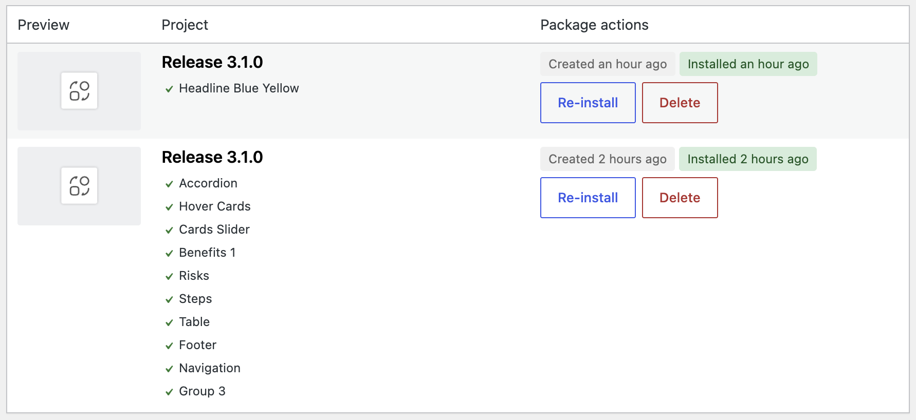The height and width of the screenshot is (420, 916).
Task: Click the 'Package actions' column header
Action: click(594, 25)
